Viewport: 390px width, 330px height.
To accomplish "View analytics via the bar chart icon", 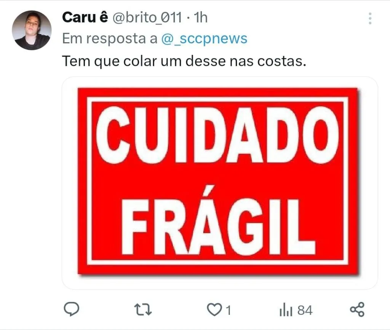I will [286, 310].
